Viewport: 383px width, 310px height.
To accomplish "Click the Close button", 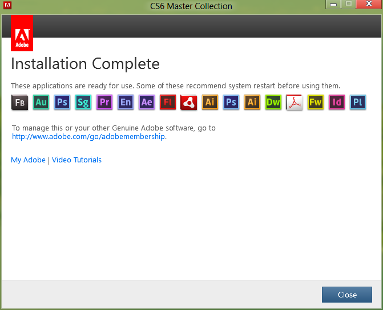I will pyautogui.click(x=347, y=295).
